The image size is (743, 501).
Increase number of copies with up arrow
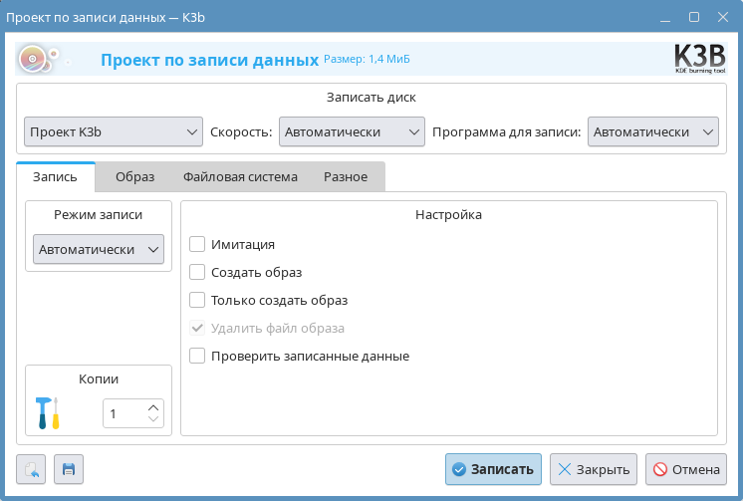click(152, 406)
